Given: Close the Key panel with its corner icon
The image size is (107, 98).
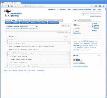Looking at the screenshot, I should pyautogui.click(x=99, y=55).
